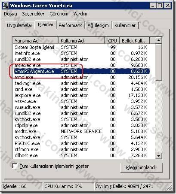This screenshot has width=176, height=194.
Task: Click the Task Manager title bar icon
Action: pos(6,6)
